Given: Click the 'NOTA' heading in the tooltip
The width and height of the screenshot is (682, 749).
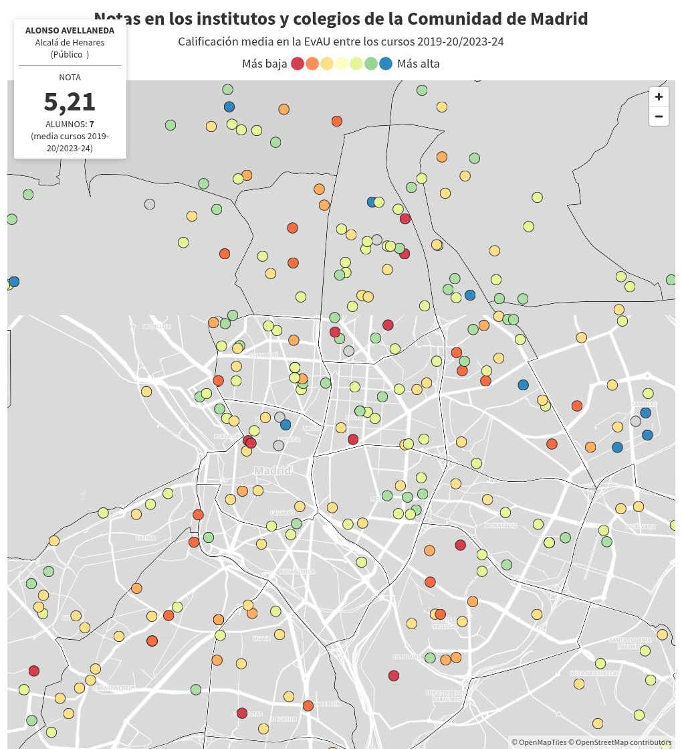Looking at the screenshot, I should click(x=70, y=78).
